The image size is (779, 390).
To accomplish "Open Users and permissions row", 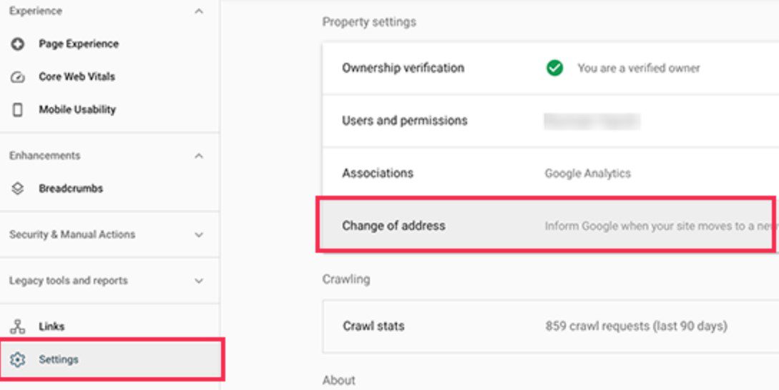I will [404, 121].
